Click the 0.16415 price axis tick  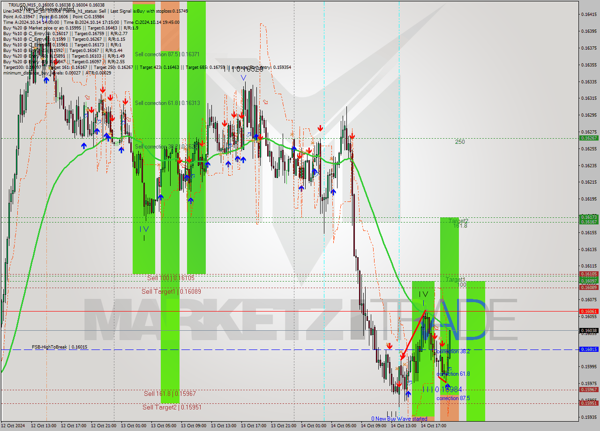[589, 14]
